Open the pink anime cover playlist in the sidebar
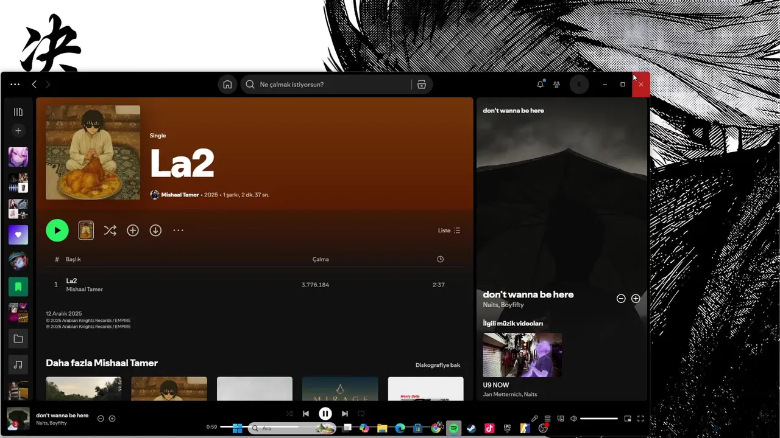780x438 pixels. coord(18,157)
